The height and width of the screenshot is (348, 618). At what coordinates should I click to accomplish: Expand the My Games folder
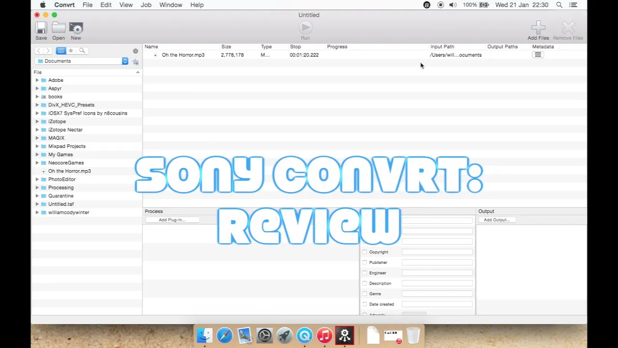(37, 155)
